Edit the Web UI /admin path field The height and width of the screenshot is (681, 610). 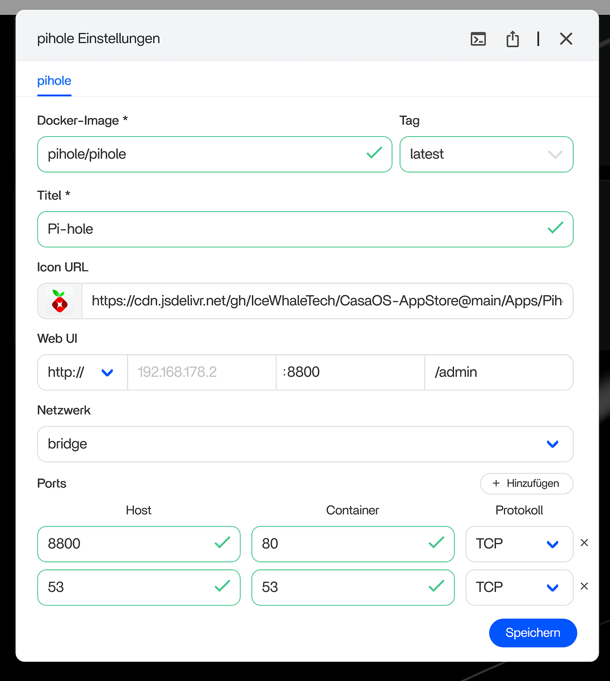click(498, 372)
